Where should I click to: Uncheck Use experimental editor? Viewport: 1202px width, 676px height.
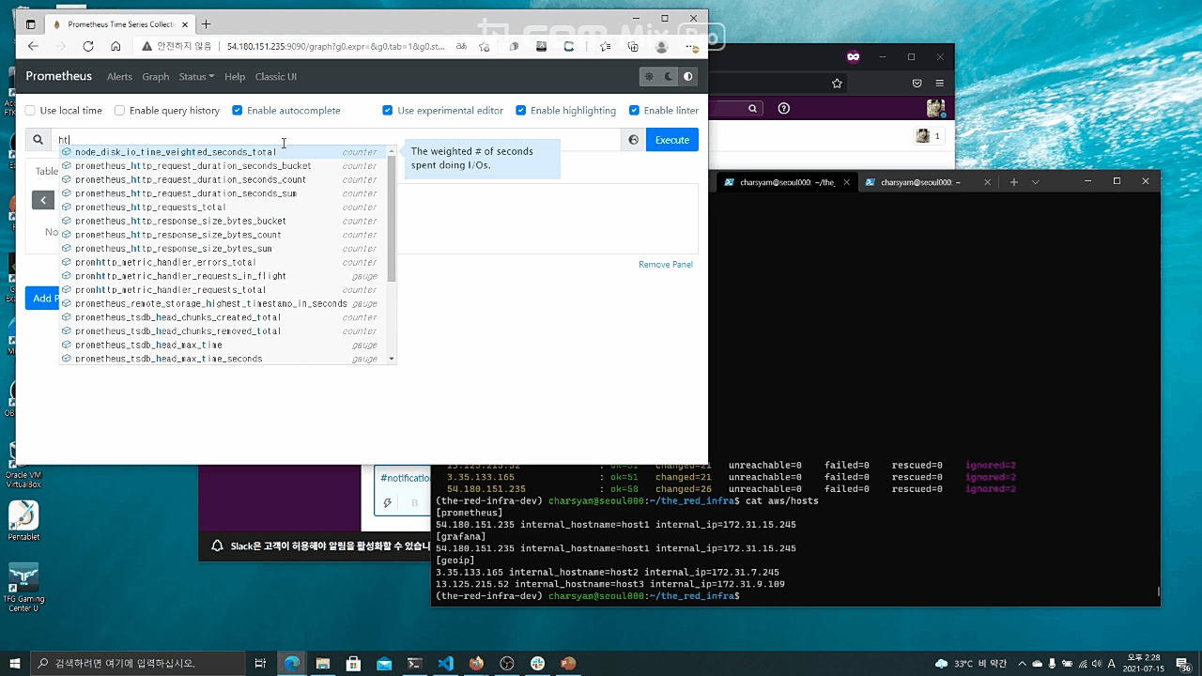pos(388,111)
